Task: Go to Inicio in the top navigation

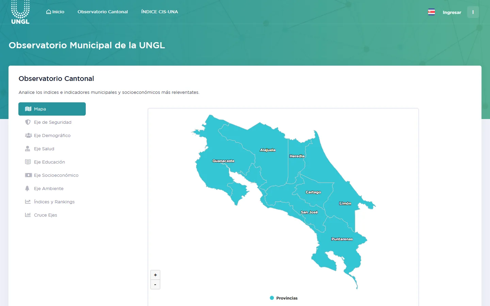Action: coord(55,12)
